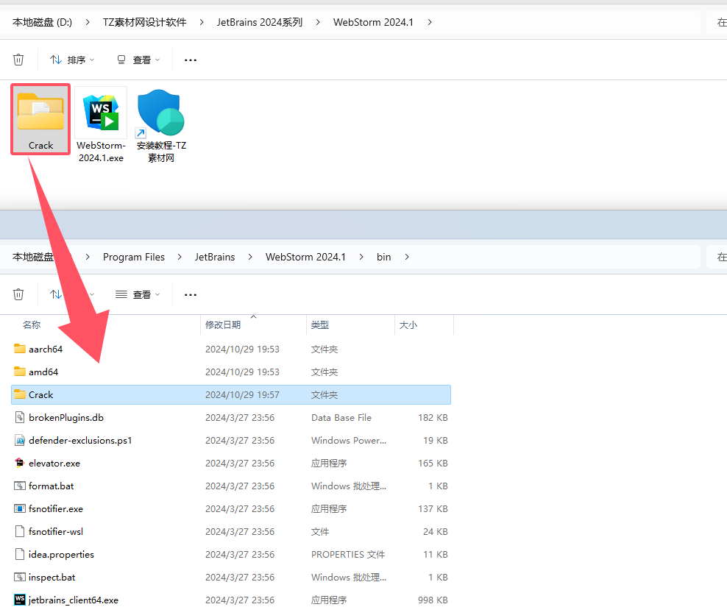Click the format.bat batch file icon
Viewport: 727px width, 607px height.
point(19,486)
